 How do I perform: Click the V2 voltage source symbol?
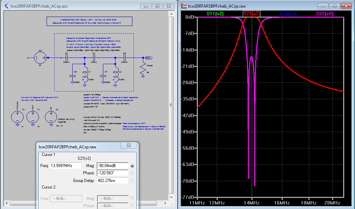51,117
